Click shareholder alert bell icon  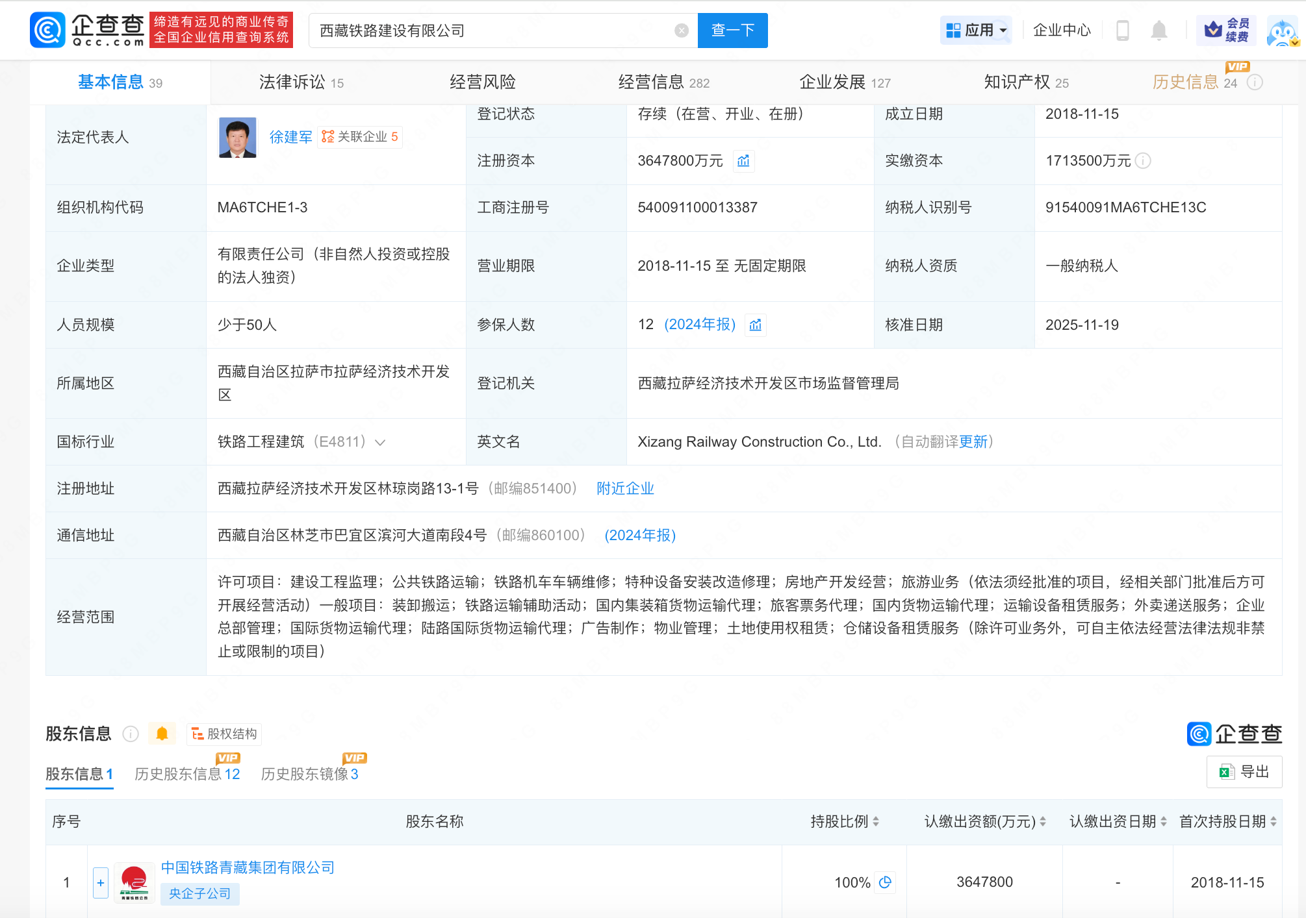[x=162, y=734]
